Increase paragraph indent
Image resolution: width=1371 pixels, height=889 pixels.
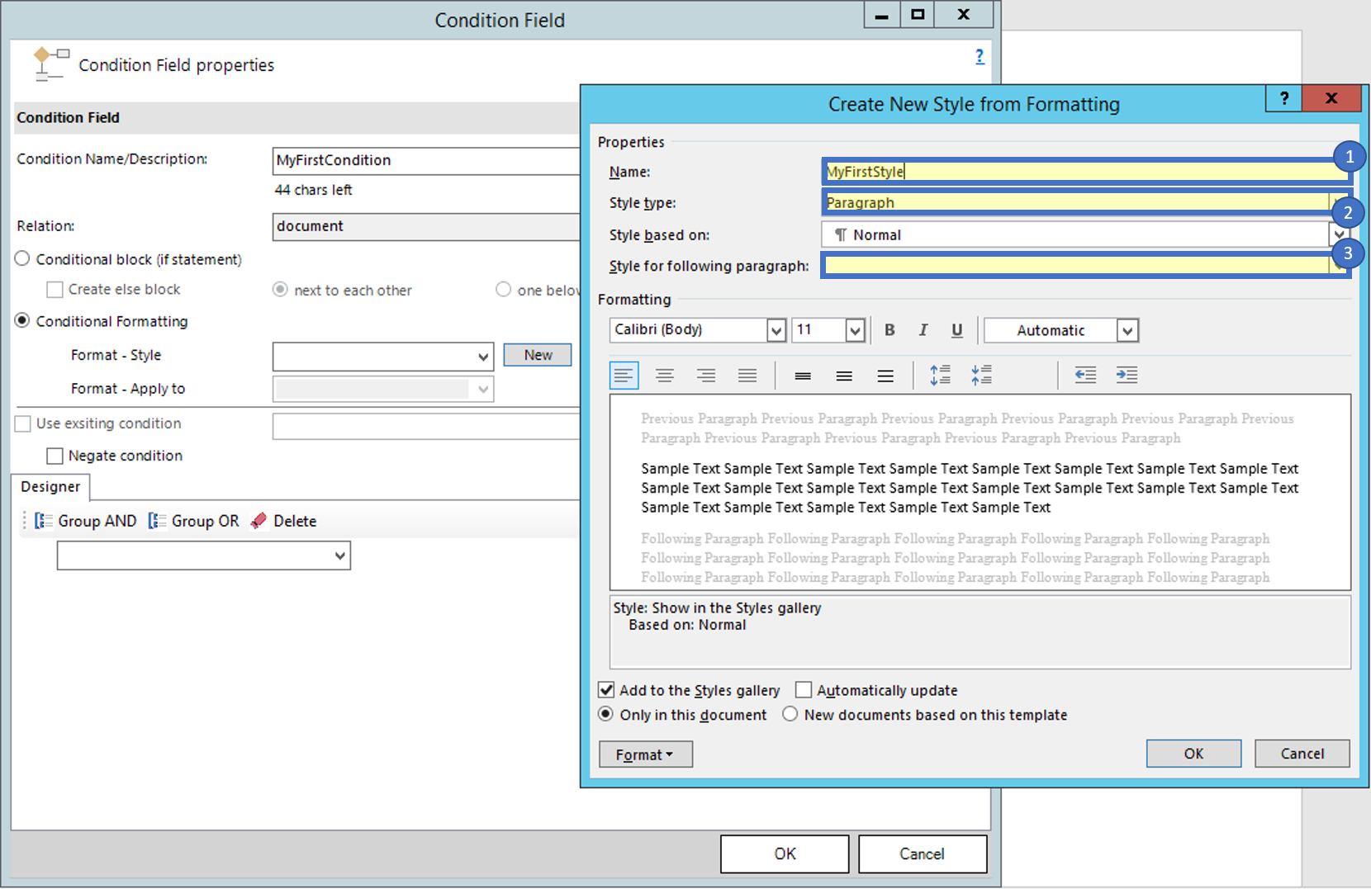(1126, 375)
